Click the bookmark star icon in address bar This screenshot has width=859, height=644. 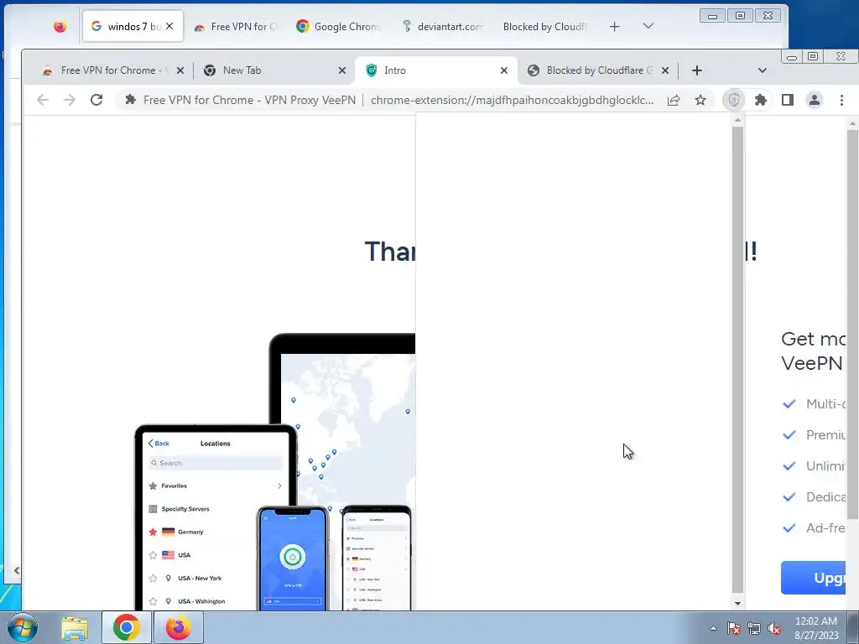(700, 100)
